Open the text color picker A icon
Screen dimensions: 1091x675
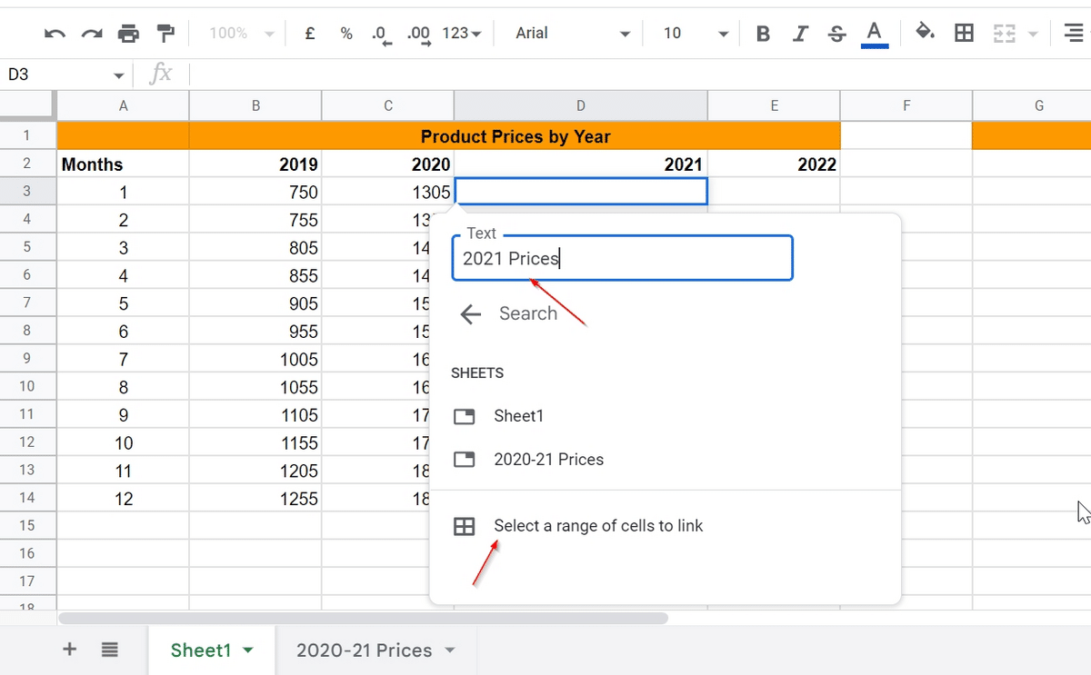pyautogui.click(x=874, y=34)
